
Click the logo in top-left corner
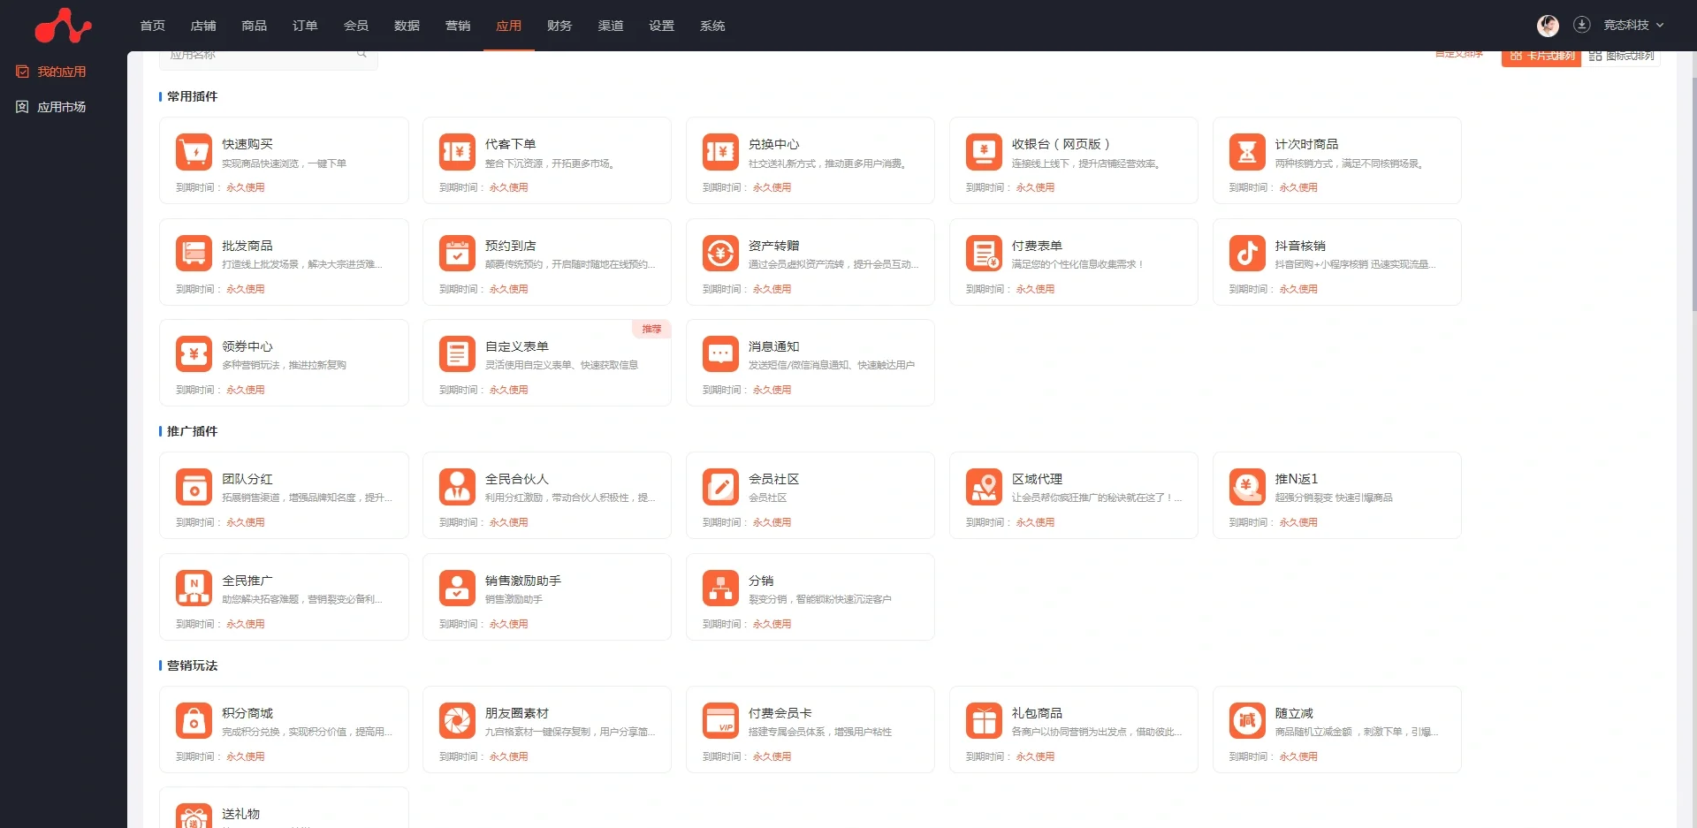click(x=64, y=26)
